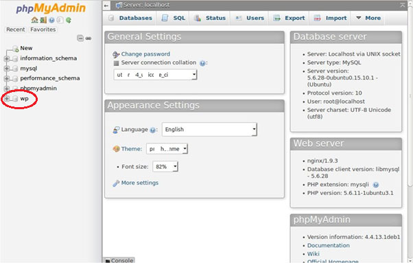Click the log out door icon
Screen dimensions: 413x263
(43, 20)
